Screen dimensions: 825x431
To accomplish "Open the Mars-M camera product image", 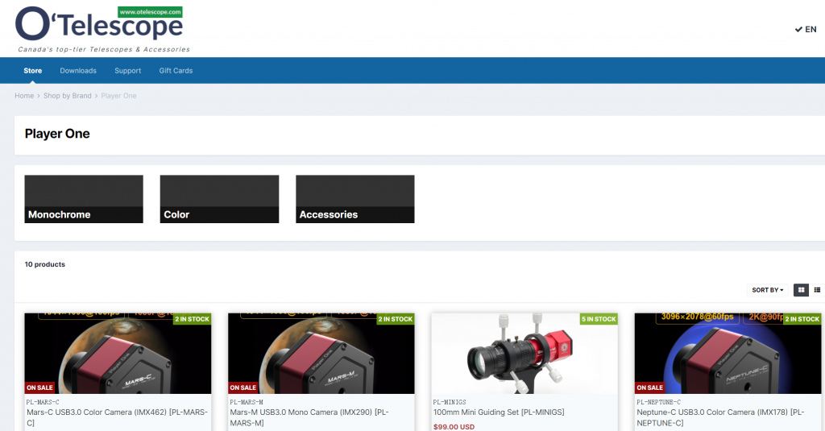I will tap(321, 353).
